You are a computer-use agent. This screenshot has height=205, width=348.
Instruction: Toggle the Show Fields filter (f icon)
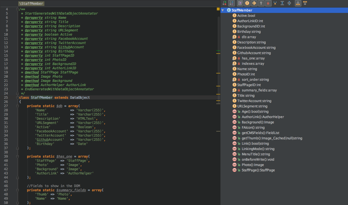click(247, 3)
